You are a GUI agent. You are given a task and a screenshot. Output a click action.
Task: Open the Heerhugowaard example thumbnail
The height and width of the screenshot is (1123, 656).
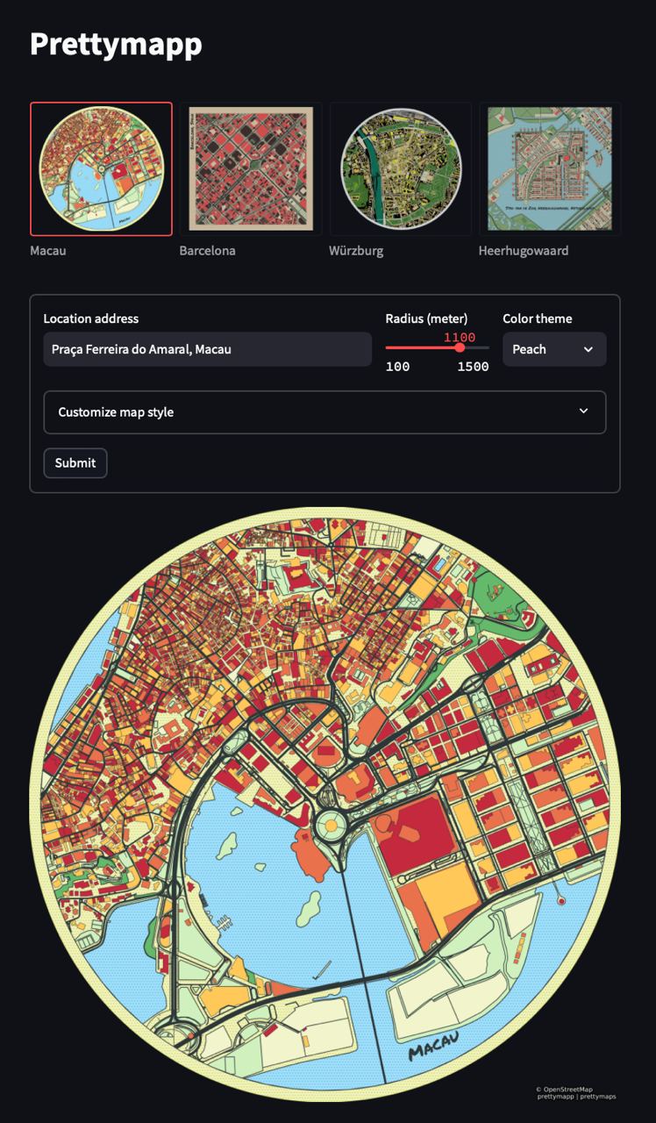(x=550, y=169)
